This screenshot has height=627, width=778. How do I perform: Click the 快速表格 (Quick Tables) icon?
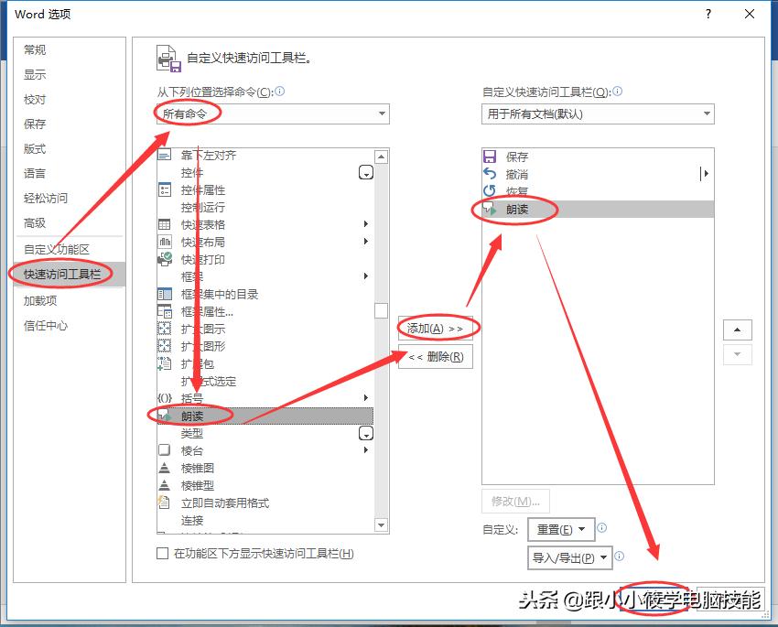pyautogui.click(x=170, y=224)
